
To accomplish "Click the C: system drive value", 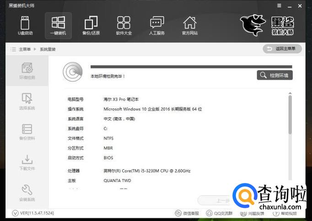I will pos(106,129).
